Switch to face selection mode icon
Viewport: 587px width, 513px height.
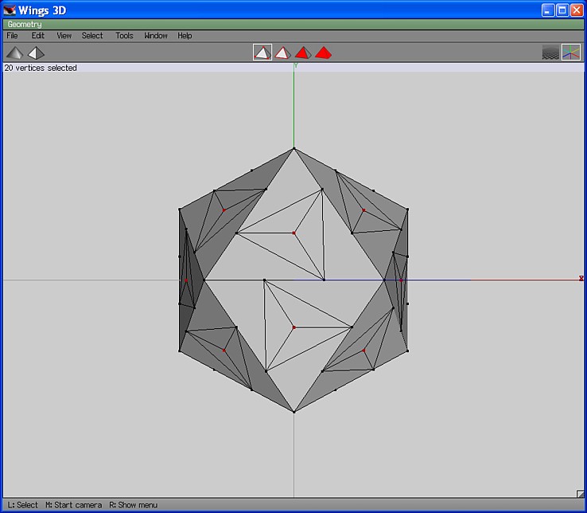(x=302, y=53)
